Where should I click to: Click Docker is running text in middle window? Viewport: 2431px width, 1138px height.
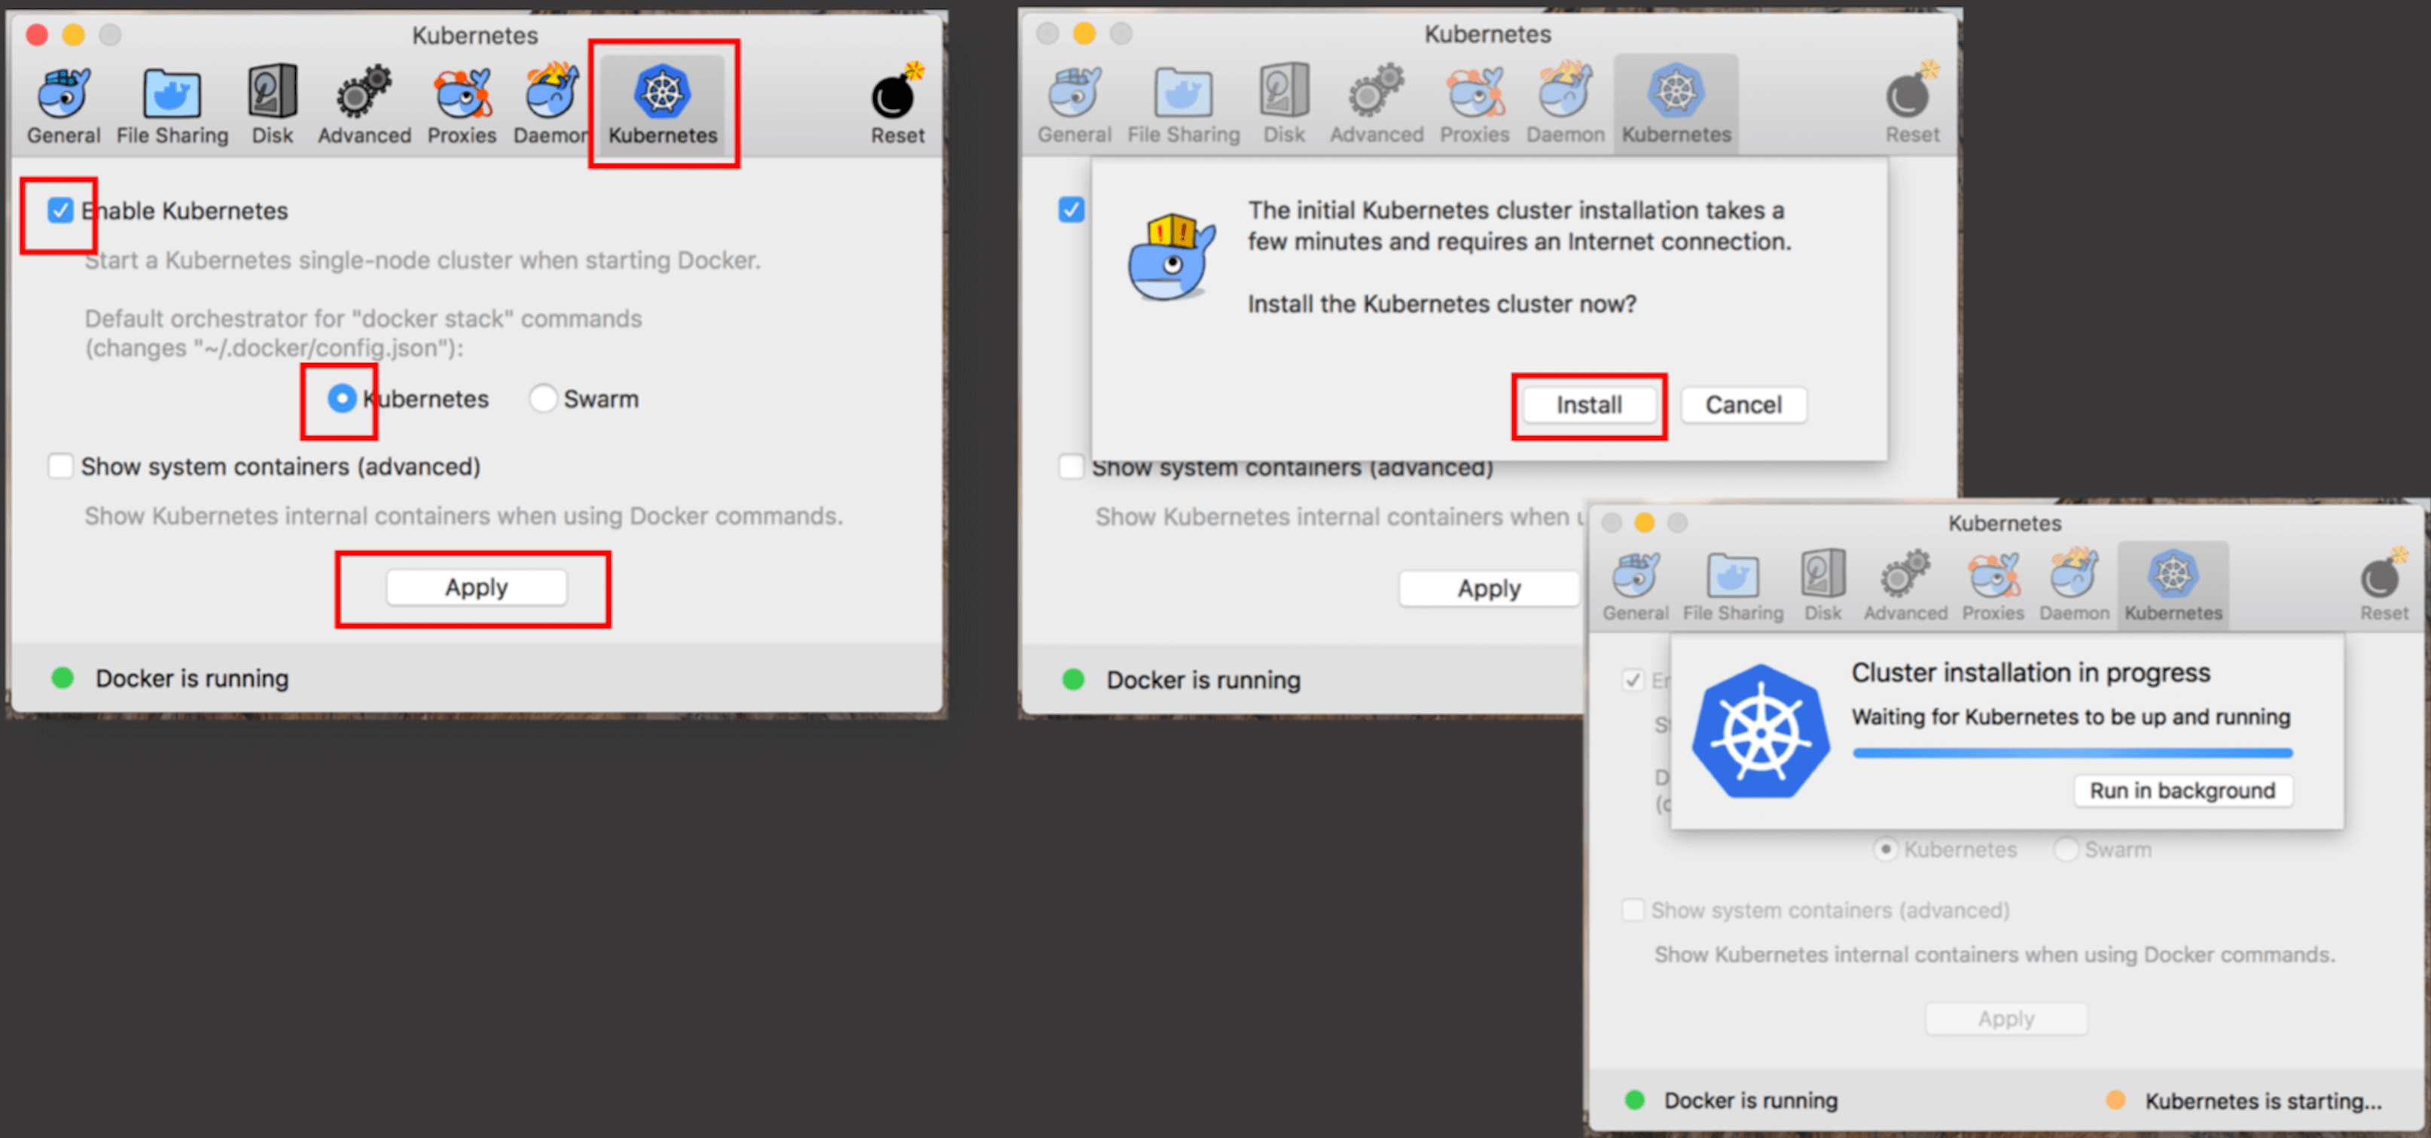1203,680
